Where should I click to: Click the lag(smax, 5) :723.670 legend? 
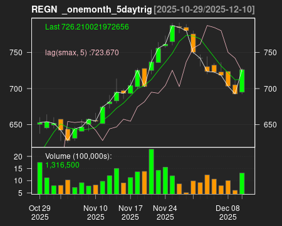pyautogui.click(x=82, y=53)
